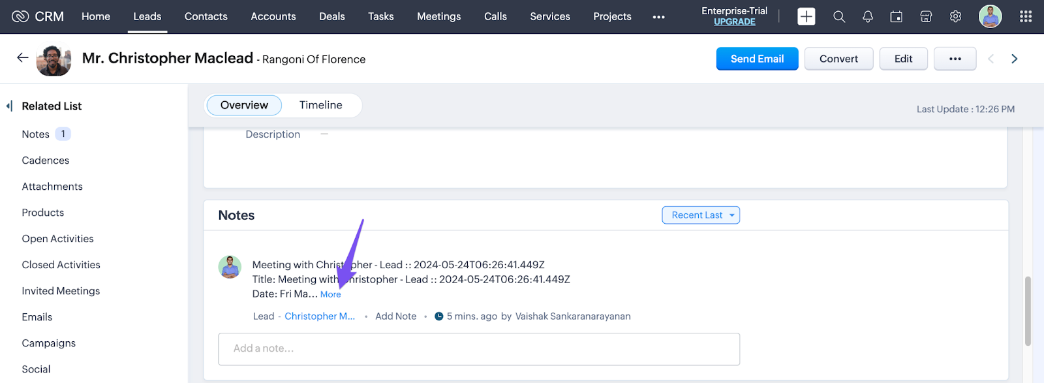Open the Calls tab
The width and height of the screenshot is (1044, 383).
click(496, 16)
